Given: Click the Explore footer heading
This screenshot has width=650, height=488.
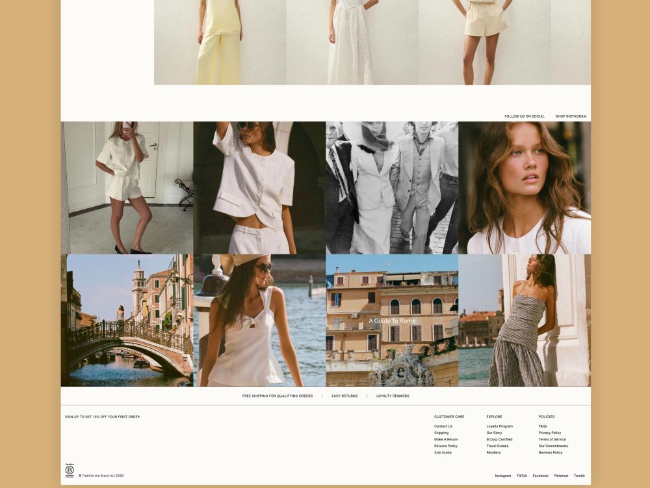Looking at the screenshot, I should 494,416.
